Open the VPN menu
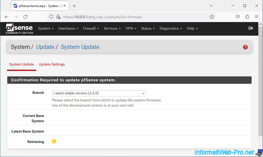This screenshot has height=157, width=263. (x=131, y=28)
